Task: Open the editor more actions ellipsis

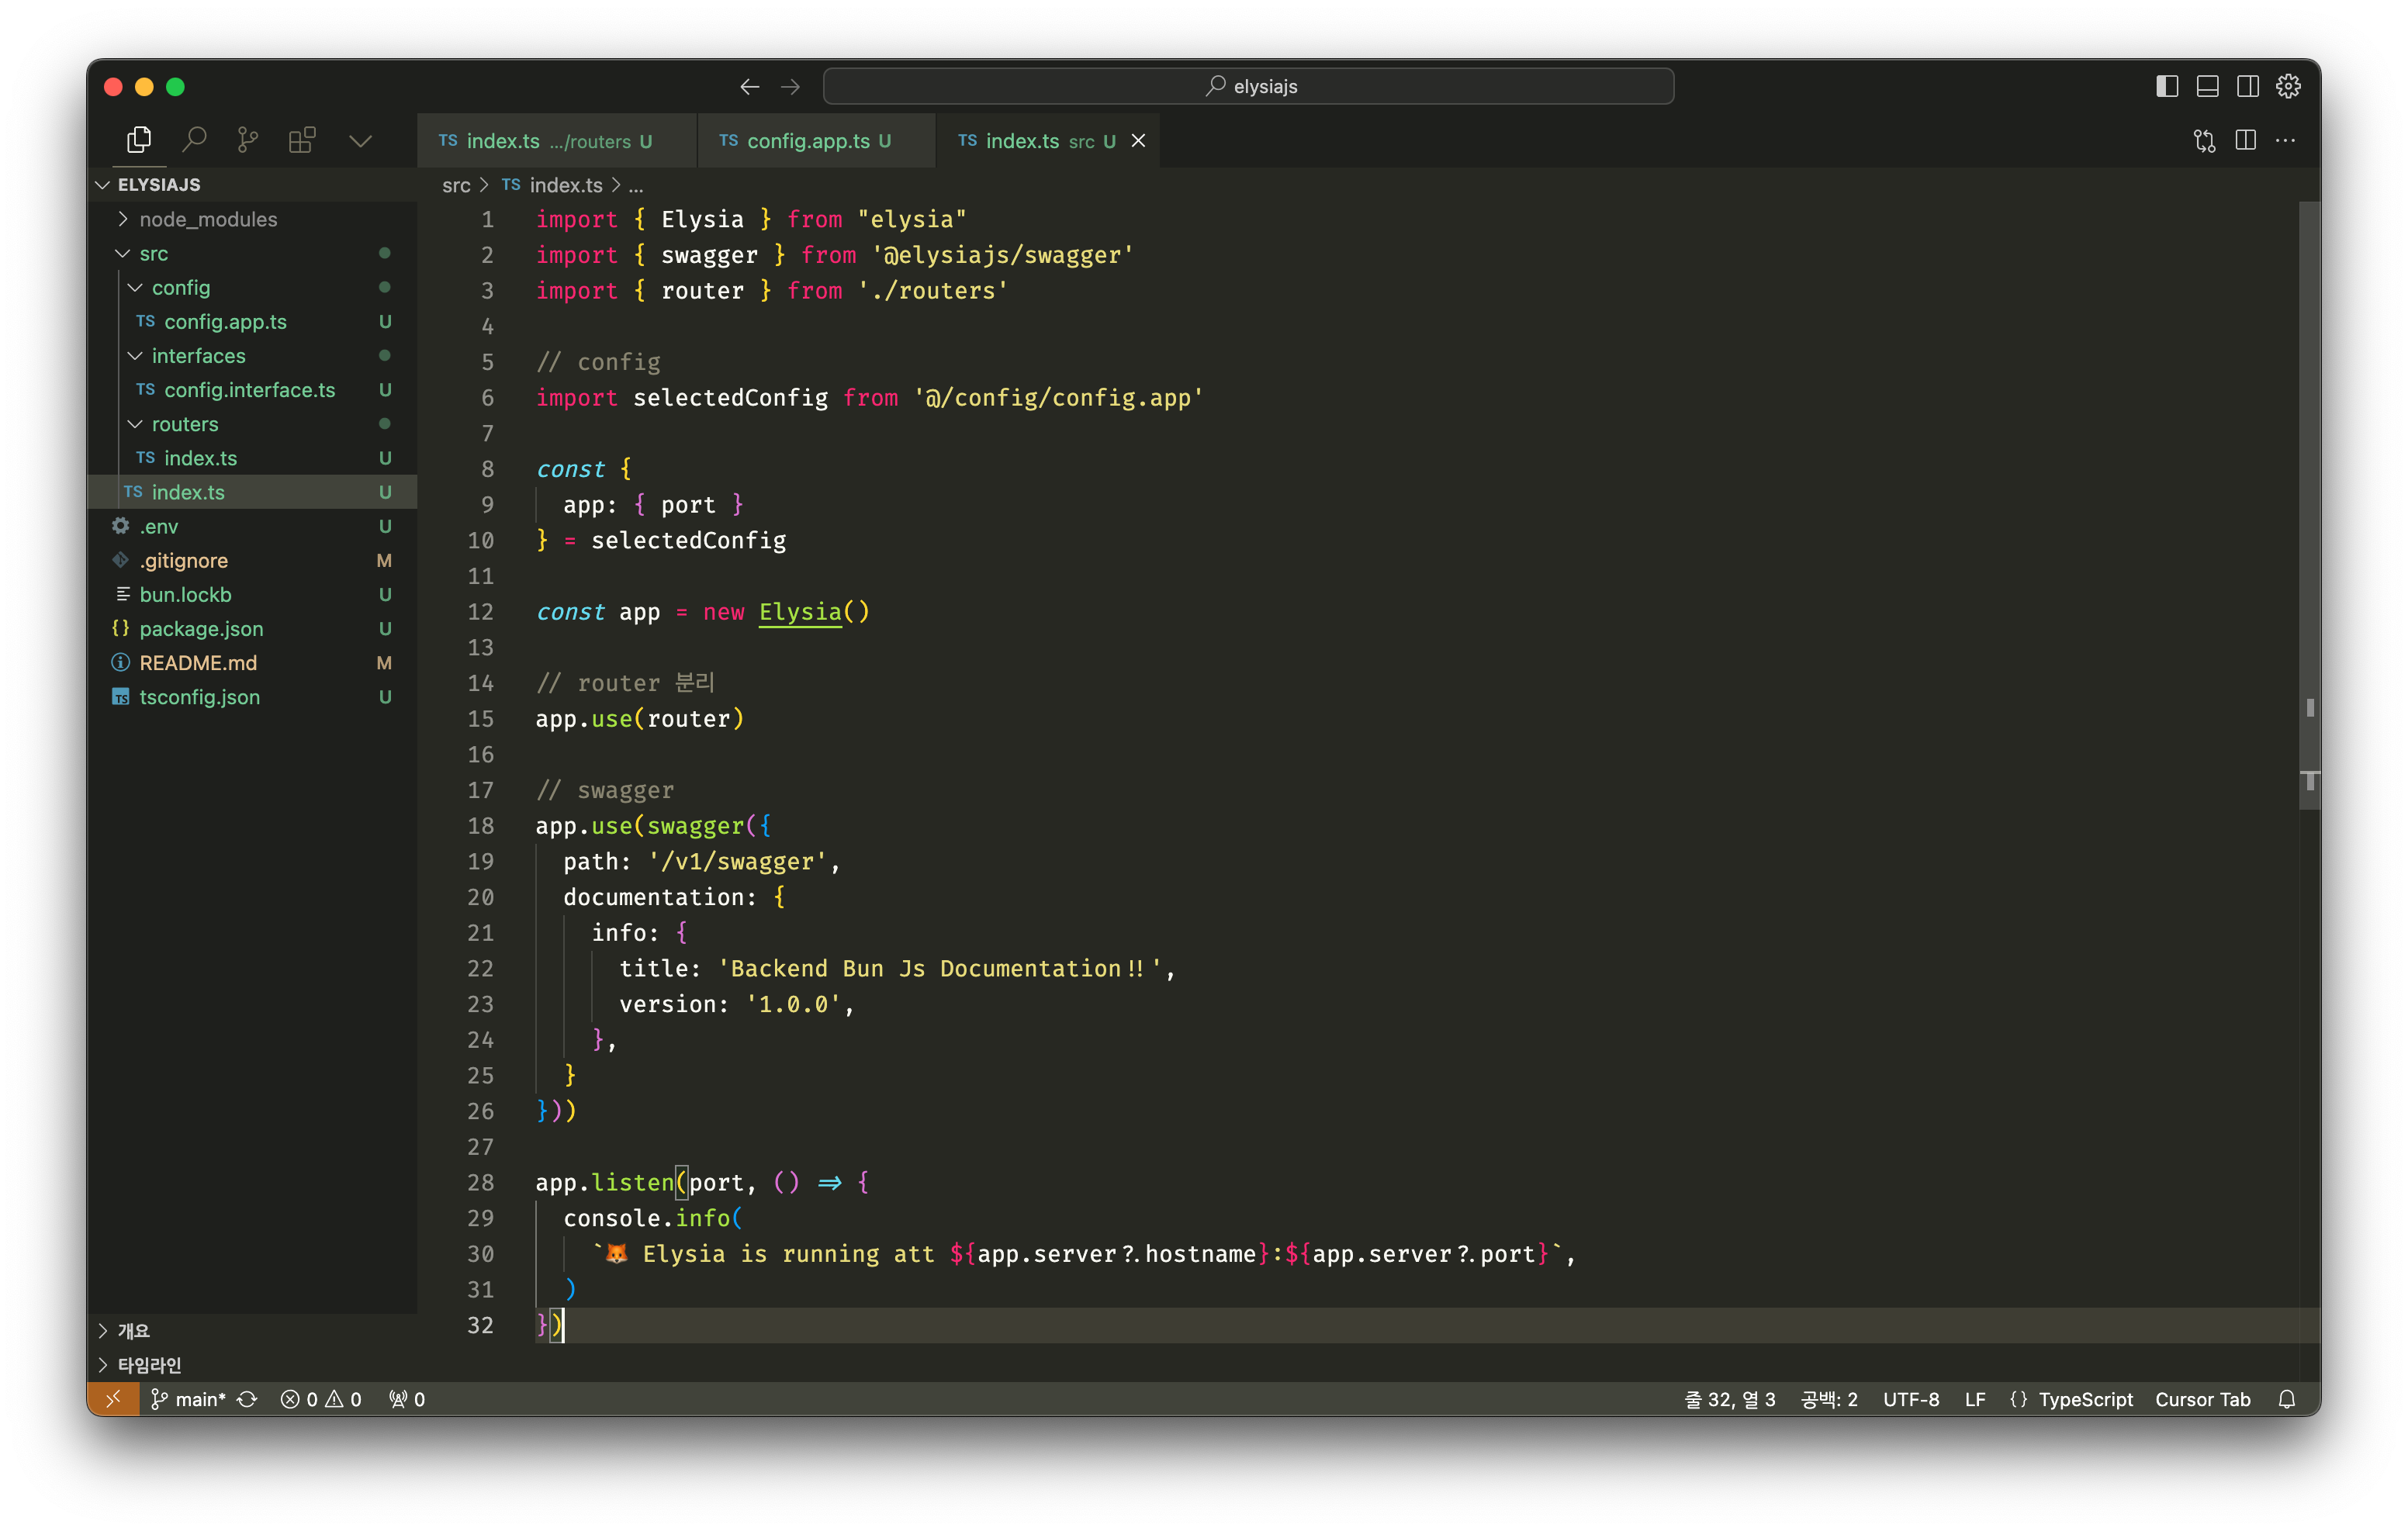Action: pos(2285,140)
